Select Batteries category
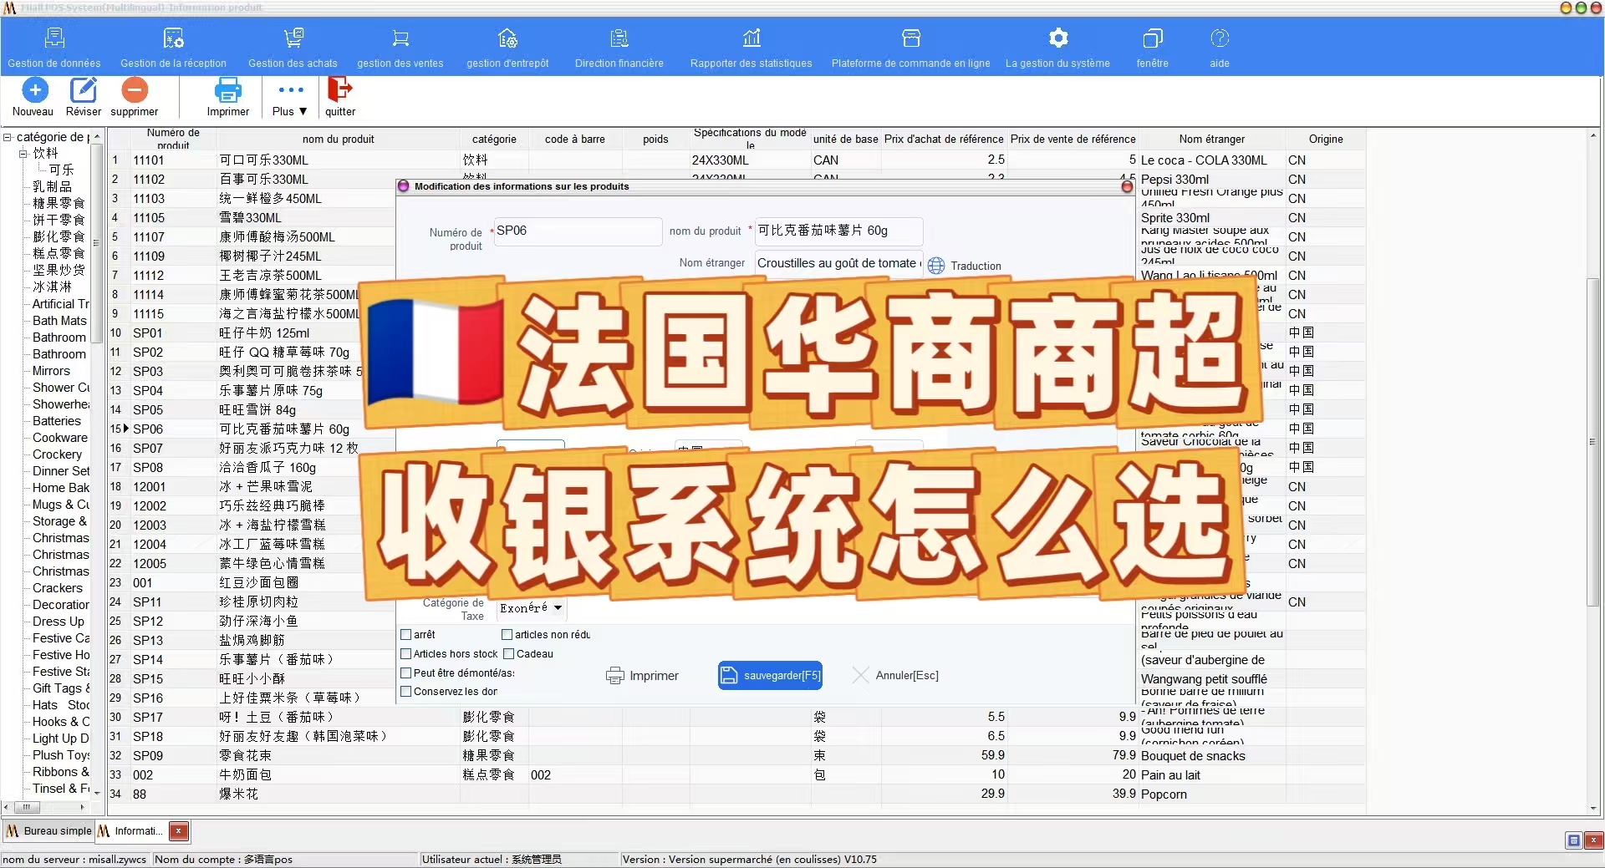 pos(57,421)
